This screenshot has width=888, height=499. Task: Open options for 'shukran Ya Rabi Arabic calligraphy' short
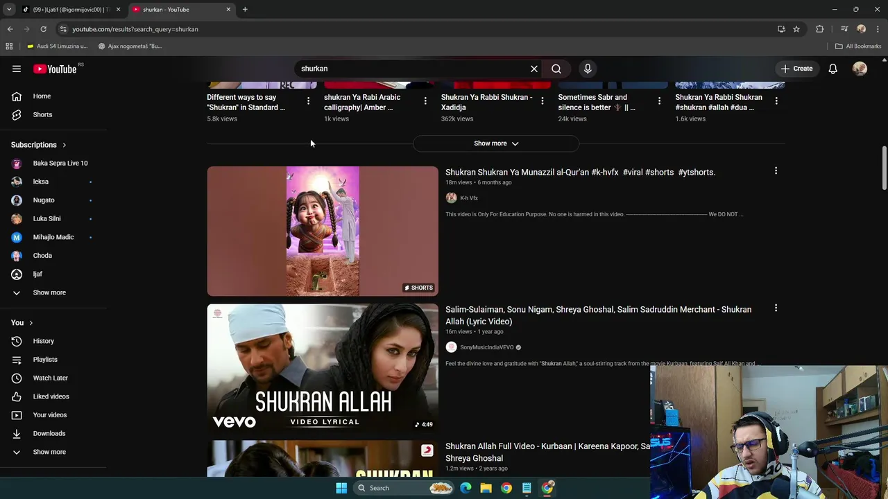[x=425, y=101]
